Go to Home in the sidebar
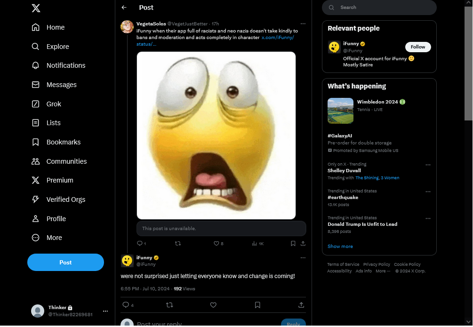Viewport: 473px width, 327px height. point(48,27)
